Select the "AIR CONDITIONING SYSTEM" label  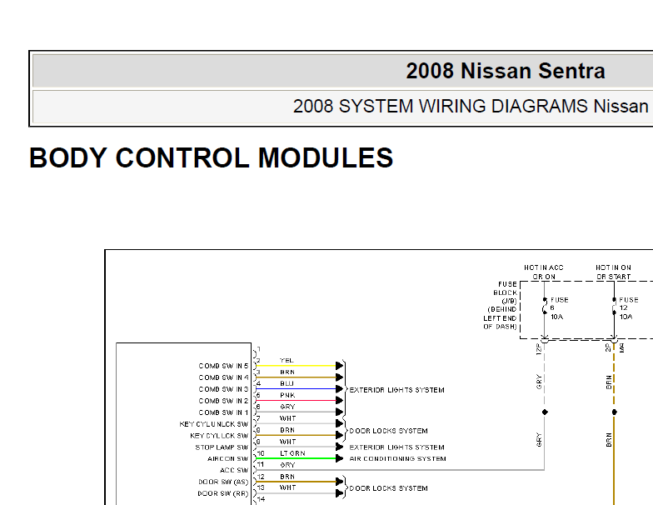coord(398,458)
